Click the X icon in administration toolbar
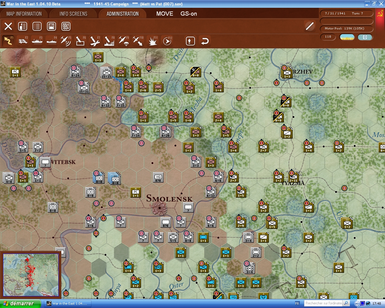This screenshot has width=385, height=308. [x=8, y=26]
